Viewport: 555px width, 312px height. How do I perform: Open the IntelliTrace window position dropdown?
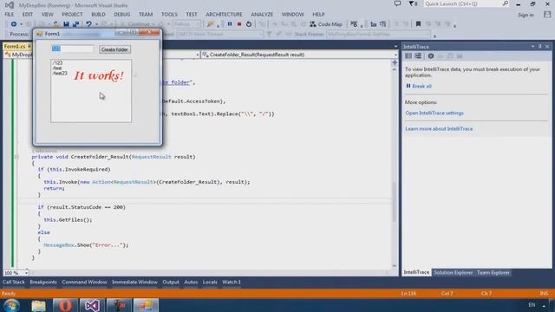tap(532, 46)
